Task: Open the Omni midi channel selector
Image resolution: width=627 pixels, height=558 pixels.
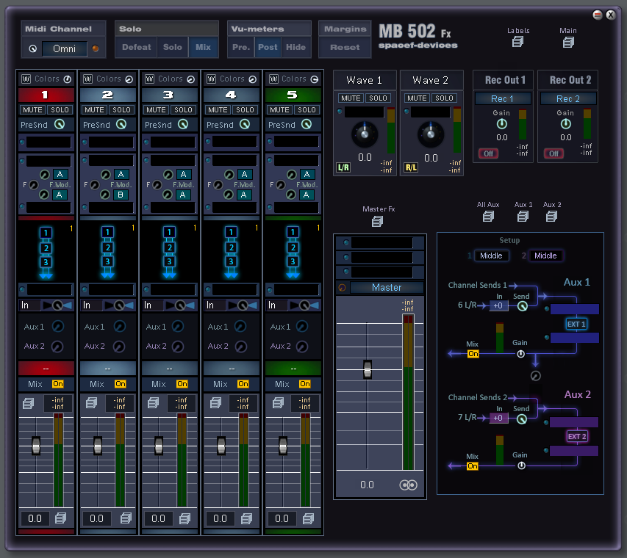Action: pyautogui.click(x=64, y=48)
